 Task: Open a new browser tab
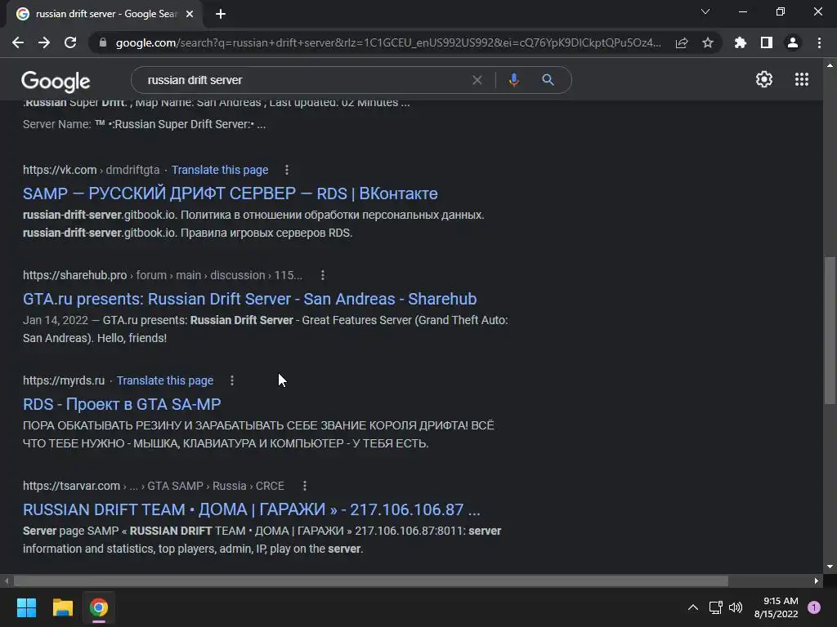(x=221, y=14)
